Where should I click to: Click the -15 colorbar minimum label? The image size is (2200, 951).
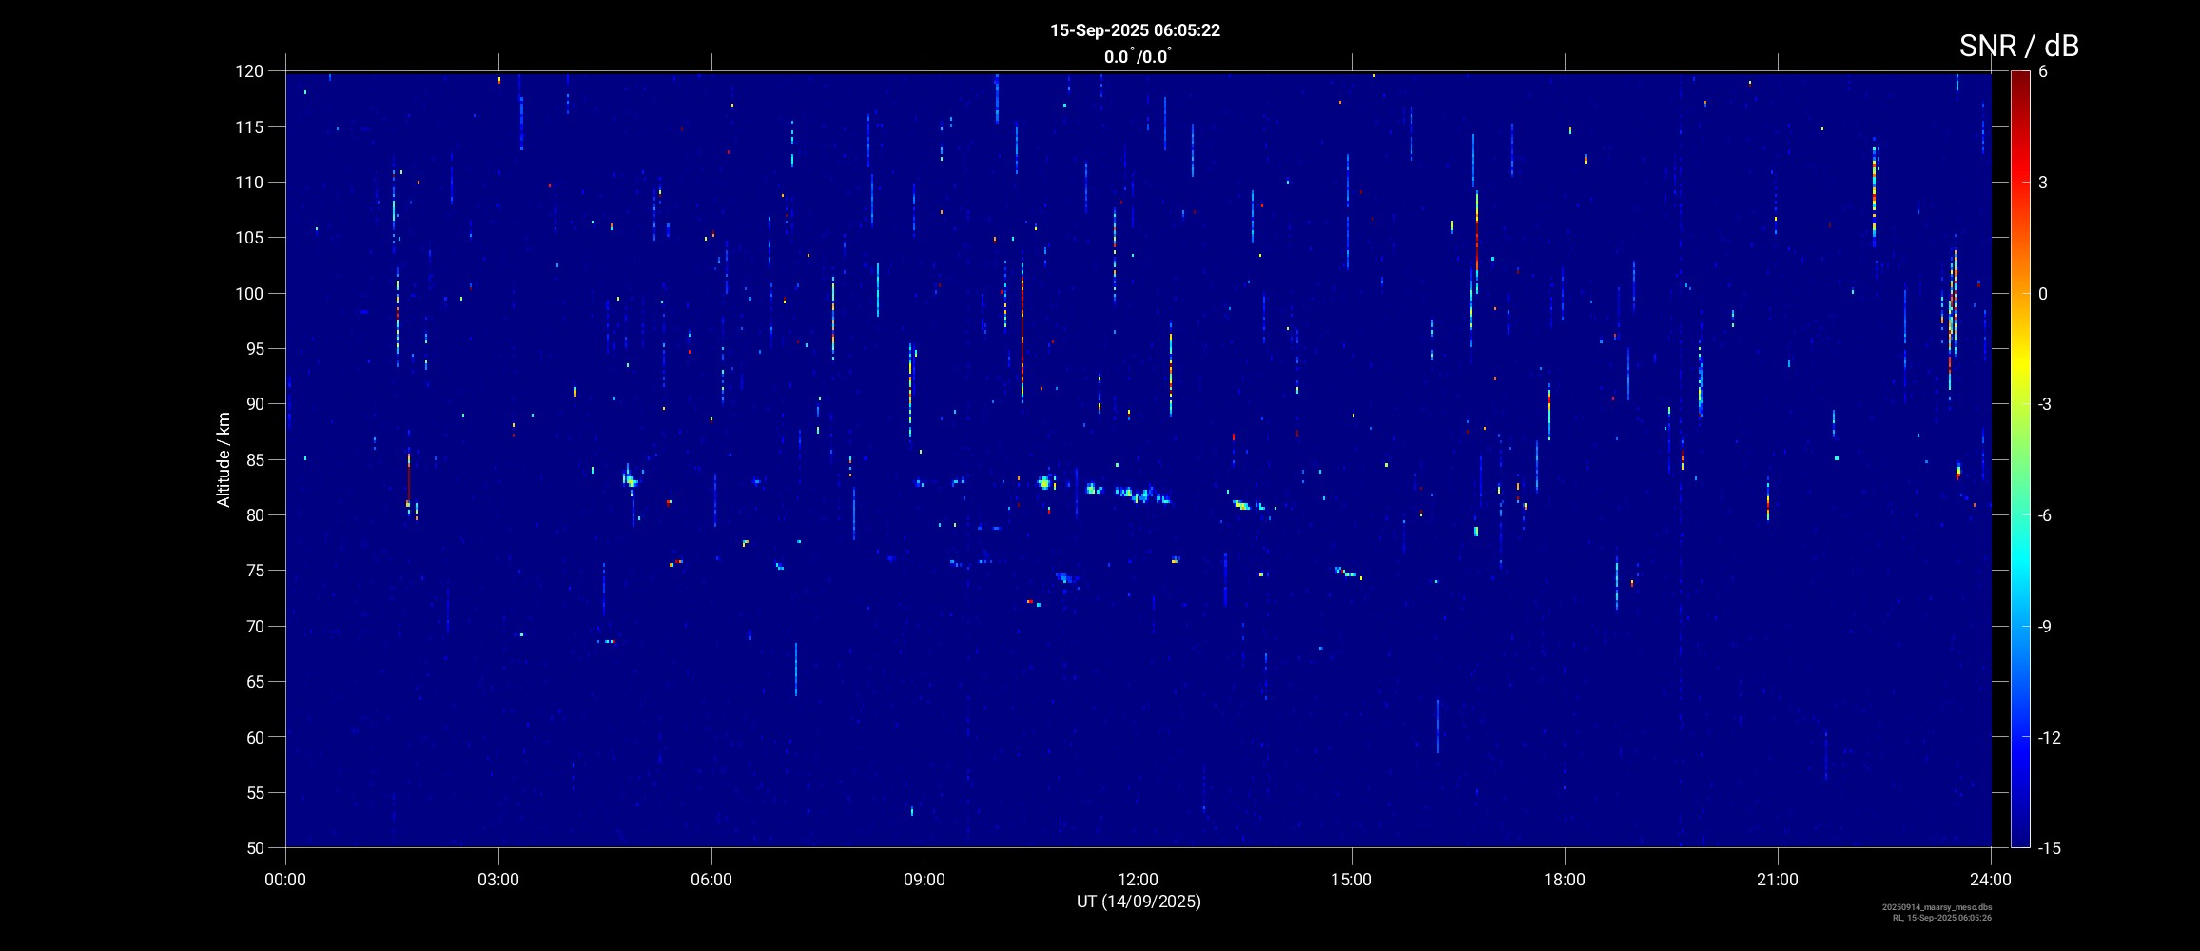[2050, 848]
